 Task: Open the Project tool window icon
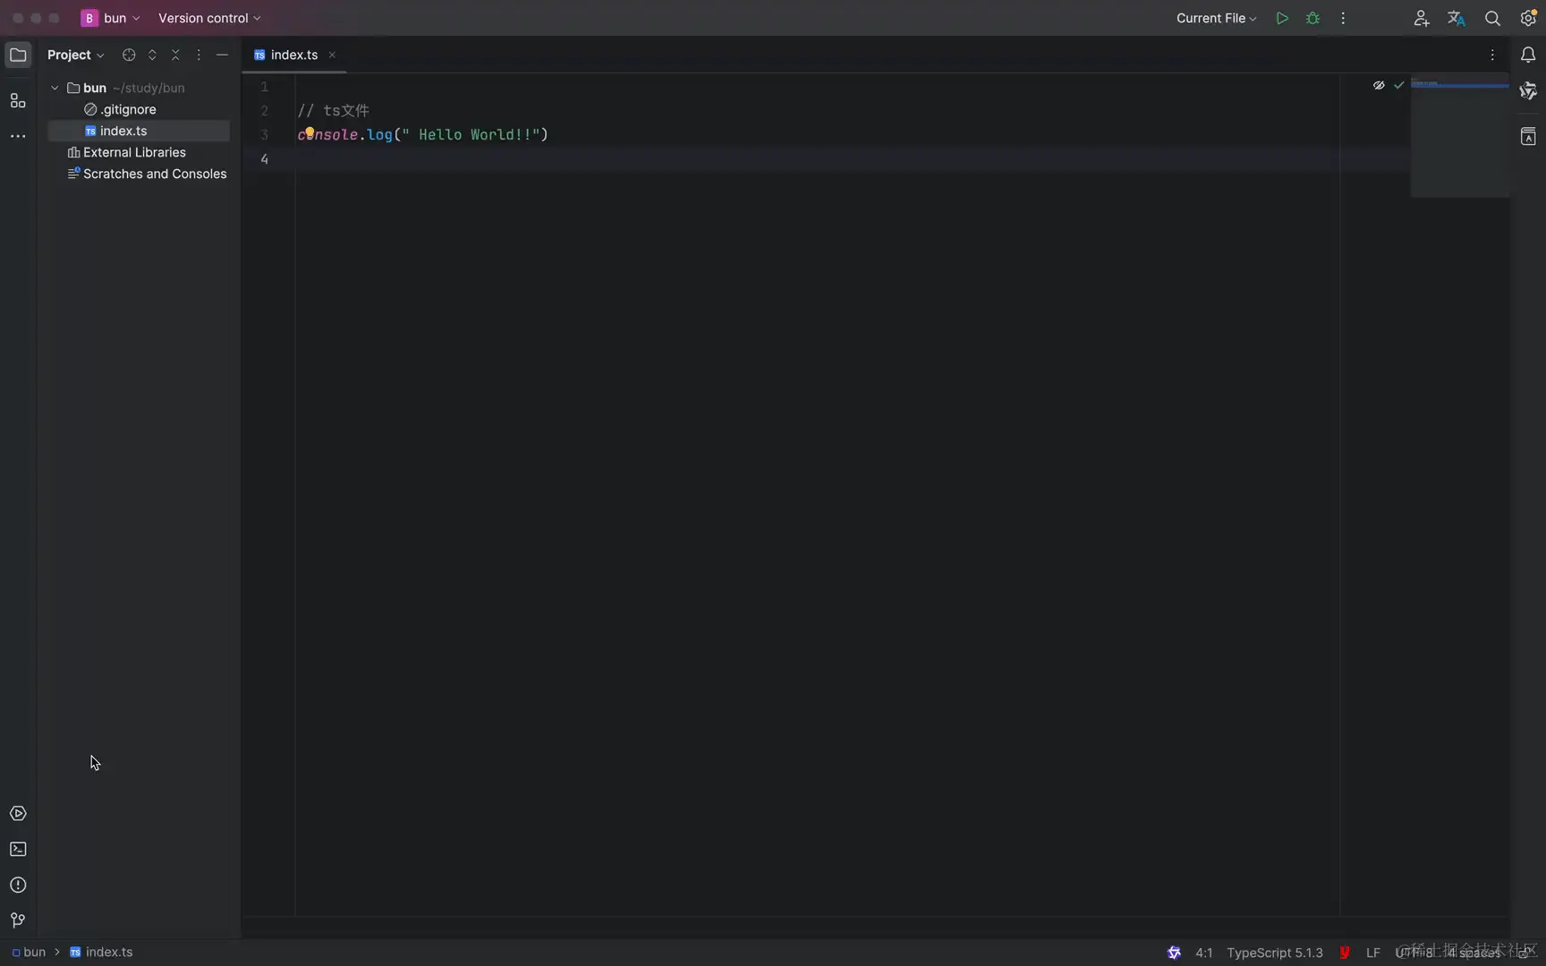[x=18, y=55]
